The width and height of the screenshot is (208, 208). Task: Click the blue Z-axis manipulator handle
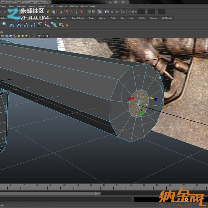coord(156,99)
